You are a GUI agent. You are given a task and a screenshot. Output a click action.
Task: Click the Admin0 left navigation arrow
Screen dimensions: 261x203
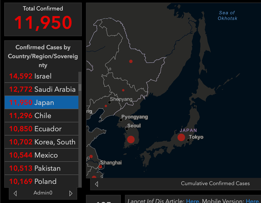click(15, 193)
